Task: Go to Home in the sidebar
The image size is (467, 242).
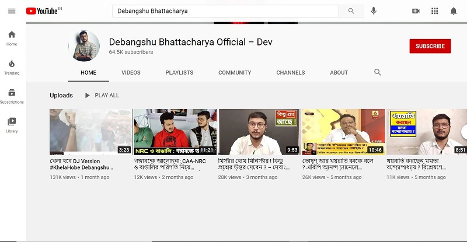Action: (x=12, y=38)
